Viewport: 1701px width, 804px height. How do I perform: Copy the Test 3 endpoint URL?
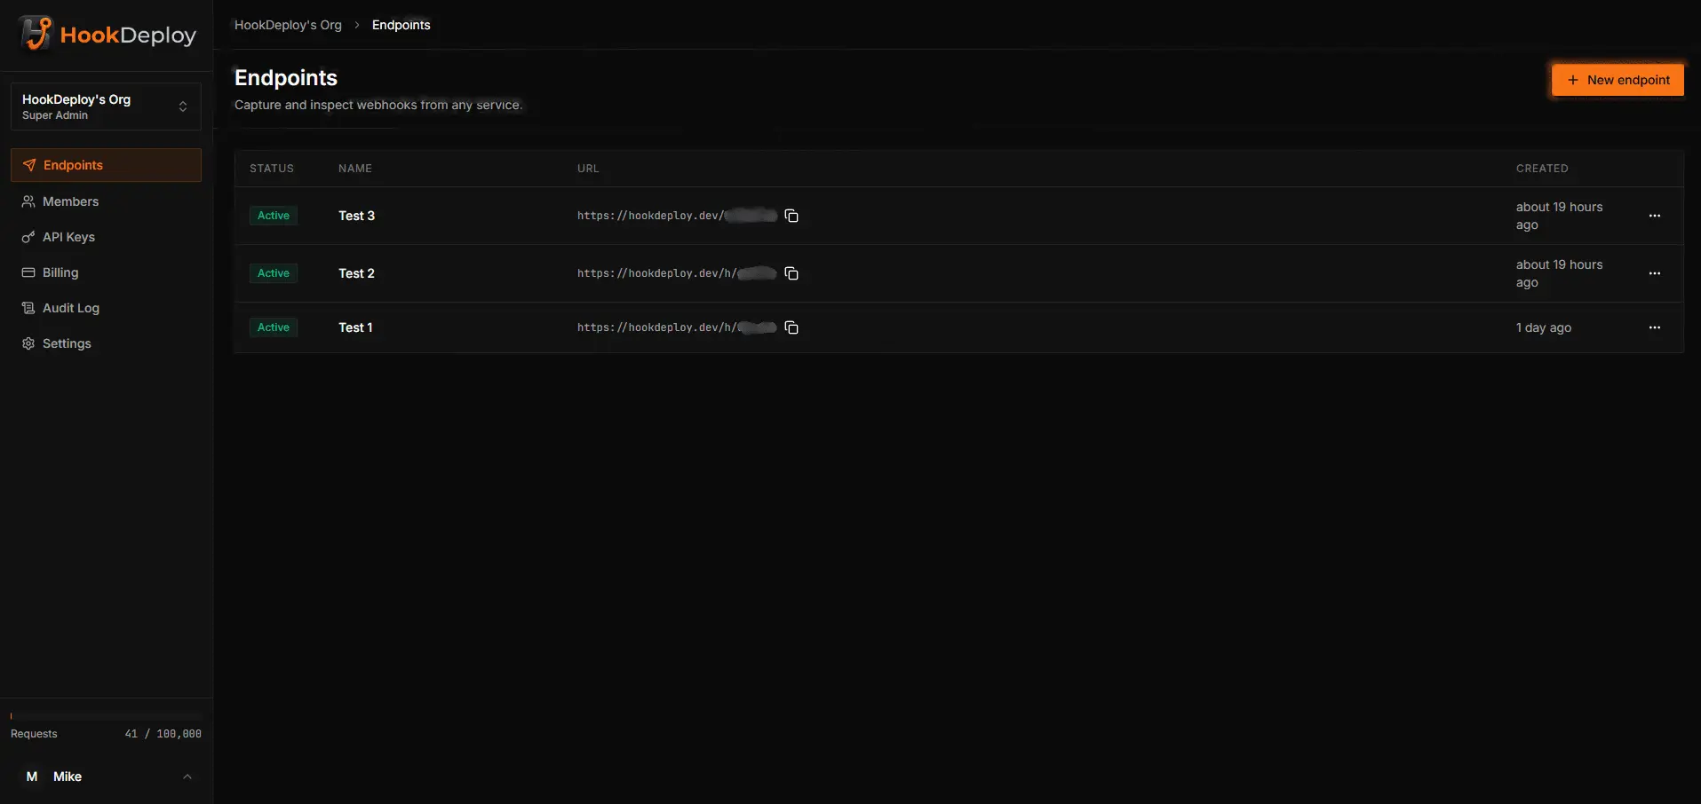point(791,216)
